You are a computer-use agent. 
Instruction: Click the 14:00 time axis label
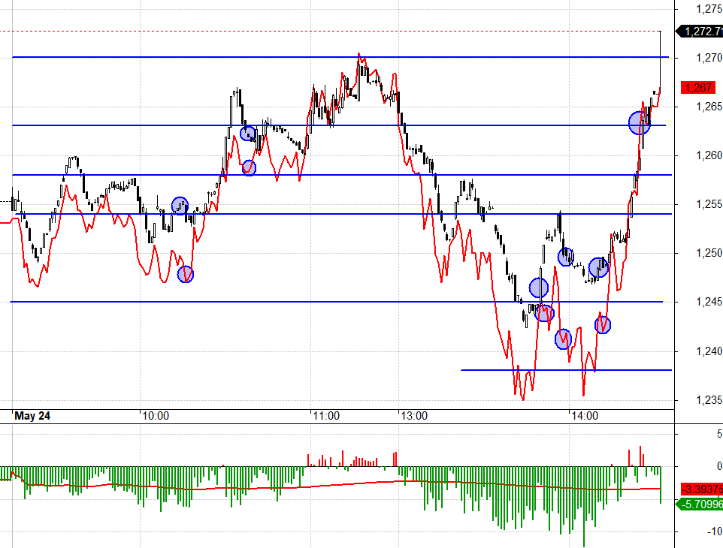pos(585,416)
